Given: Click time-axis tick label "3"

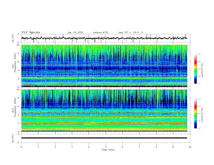Looking at the screenshot, I should click(x=72, y=147).
